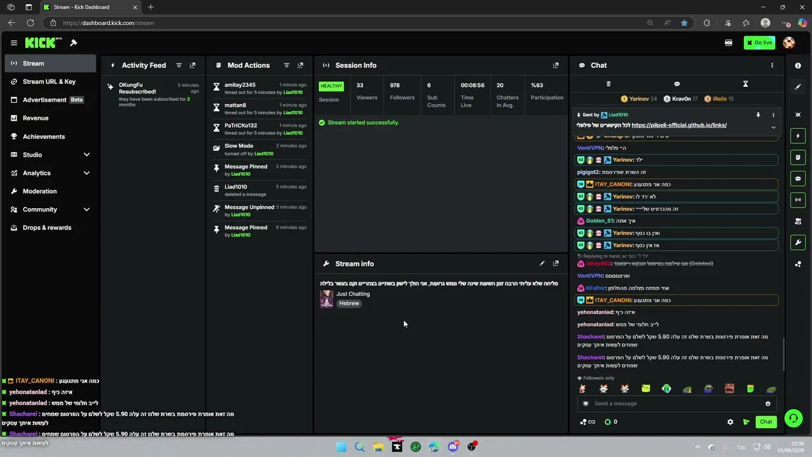812x457 pixels.
Task: Collapse the pinned message with its chevron
Action: coord(773,128)
